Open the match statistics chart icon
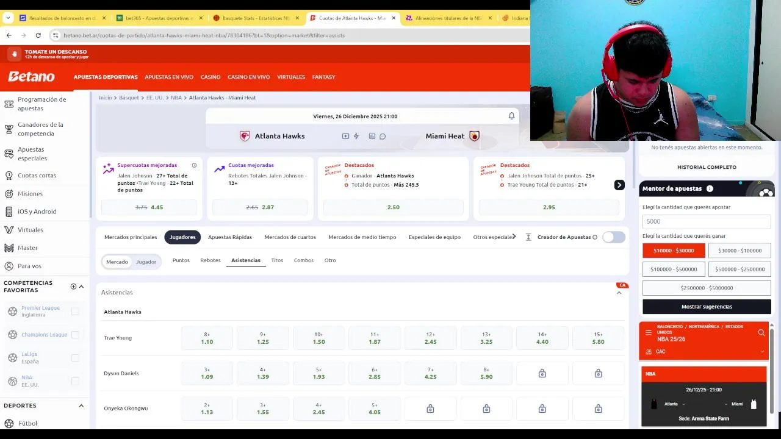This screenshot has width=781, height=439. (372, 136)
